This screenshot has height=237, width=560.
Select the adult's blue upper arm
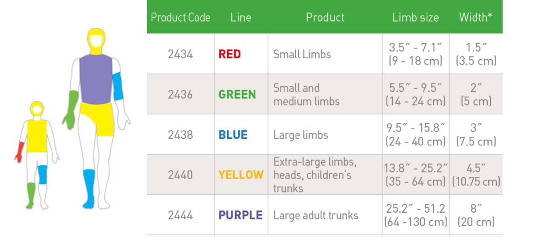click(118, 86)
